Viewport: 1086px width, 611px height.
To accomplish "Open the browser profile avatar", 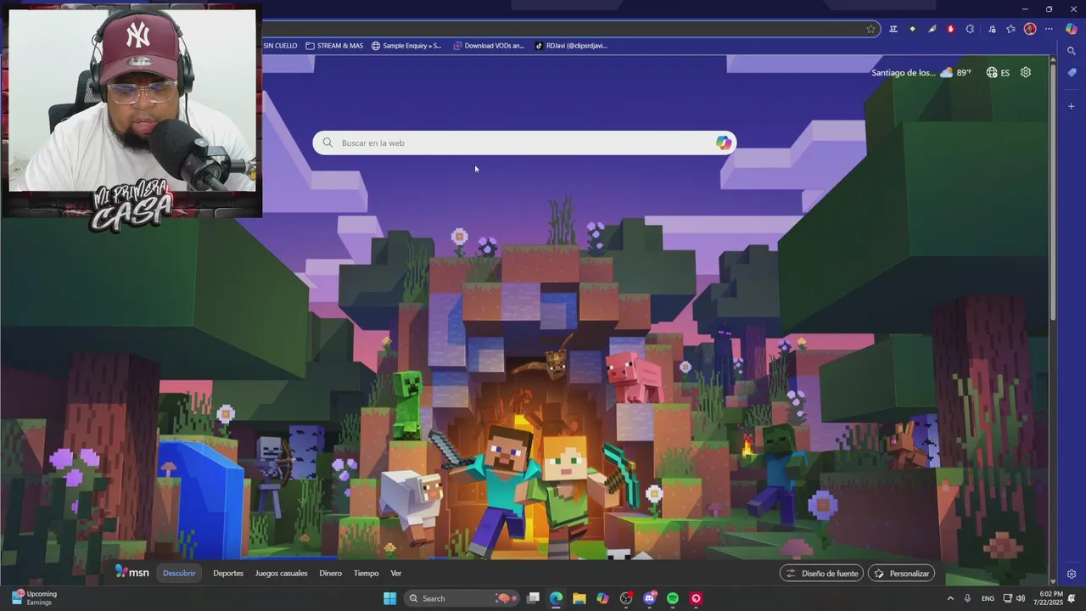I will pos(1030,29).
